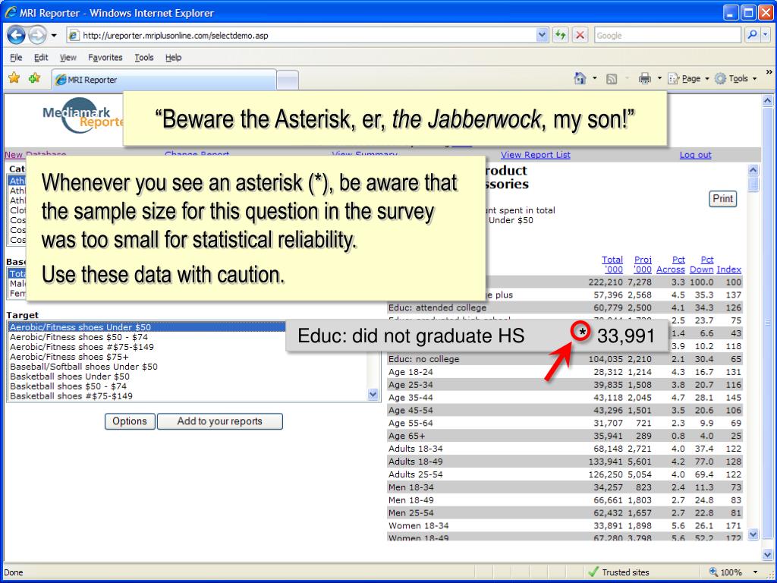Click the Options button
The image size is (777, 583).
pyautogui.click(x=130, y=421)
